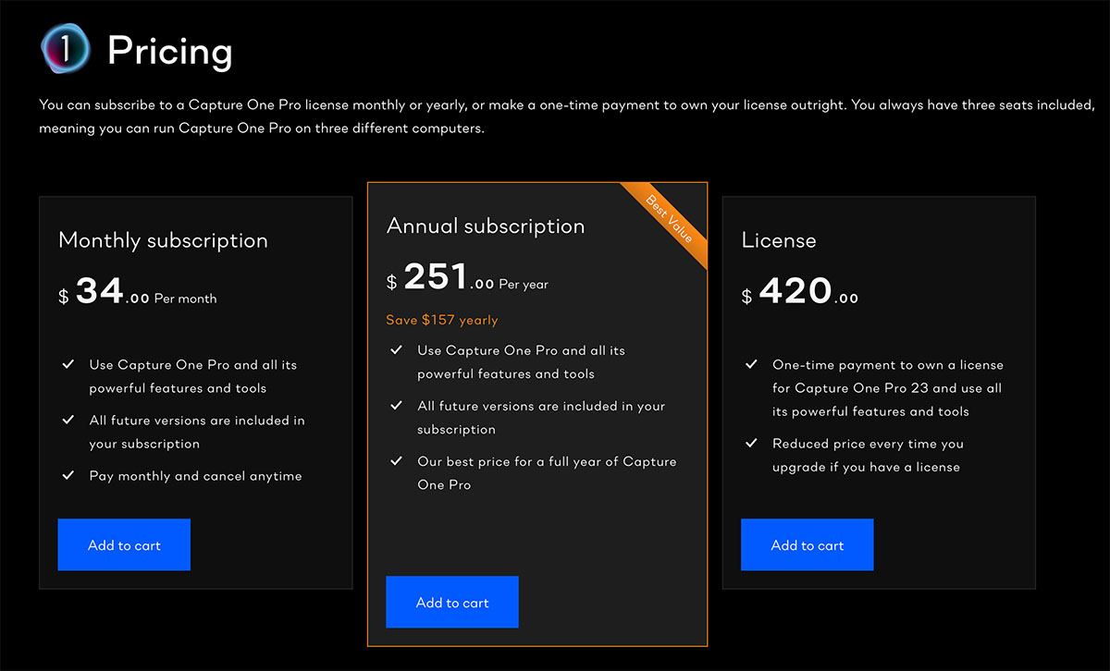The height and width of the screenshot is (671, 1110).
Task: Select the 'Annual subscription' heading
Action: coord(486,226)
